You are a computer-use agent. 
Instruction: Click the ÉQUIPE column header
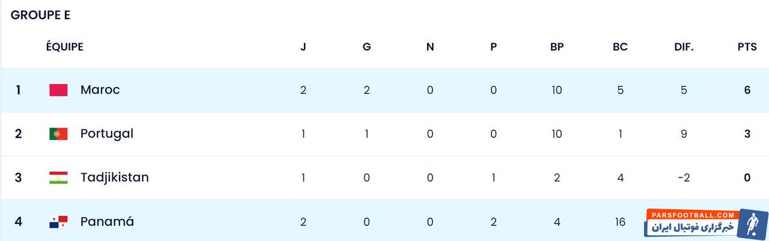pyautogui.click(x=65, y=47)
